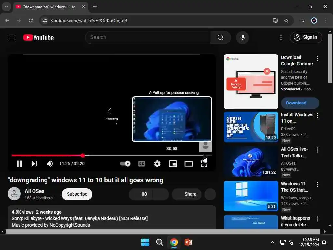Go to the YouTube home logo
The width and height of the screenshot is (333, 250).
click(x=38, y=38)
